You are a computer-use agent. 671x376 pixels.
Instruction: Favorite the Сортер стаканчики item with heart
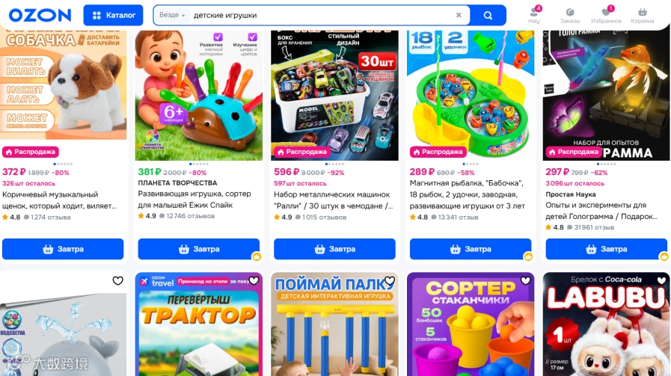click(x=525, y=280)
